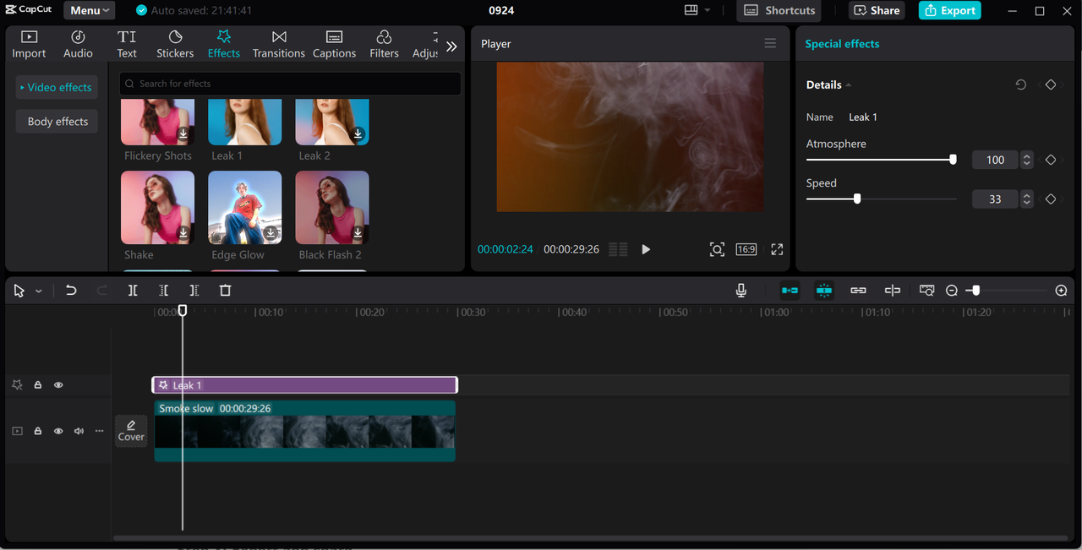Collapse the Details section

point(848,85)
